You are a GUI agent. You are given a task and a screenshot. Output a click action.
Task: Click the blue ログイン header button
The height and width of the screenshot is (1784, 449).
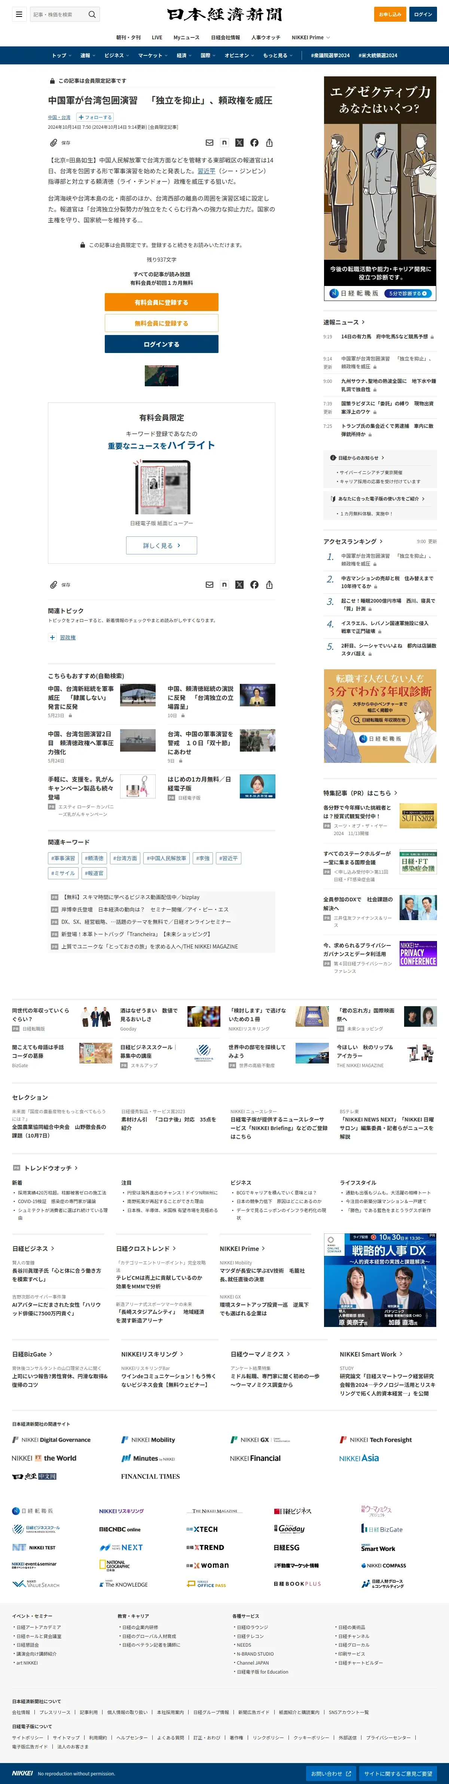point(423,14)
